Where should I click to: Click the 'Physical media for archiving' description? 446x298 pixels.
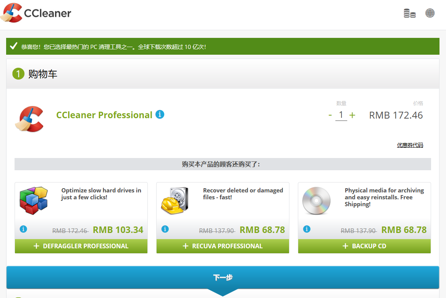pos(384,197)
